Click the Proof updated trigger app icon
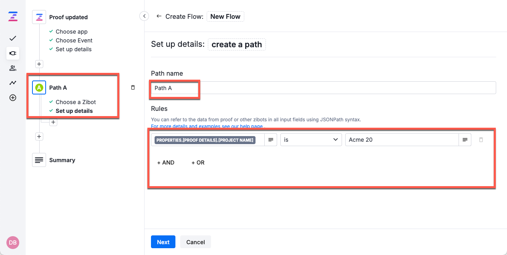 tap(39, 17)
